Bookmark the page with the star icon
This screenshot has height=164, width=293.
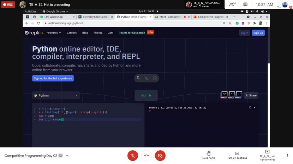coord(230,23)
